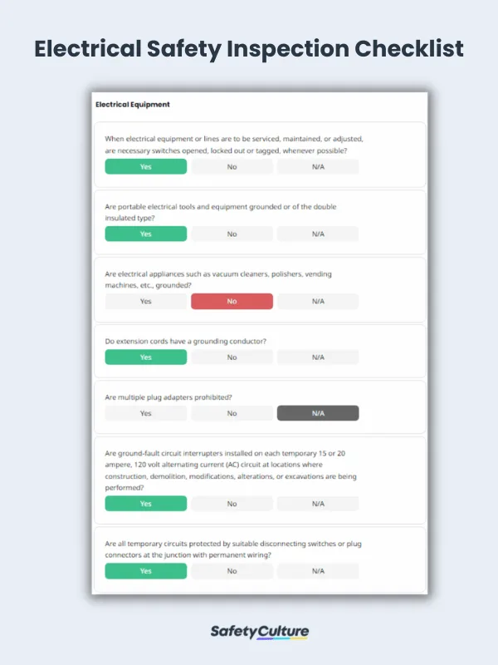Select No for switches locked out question

[232, 166]
